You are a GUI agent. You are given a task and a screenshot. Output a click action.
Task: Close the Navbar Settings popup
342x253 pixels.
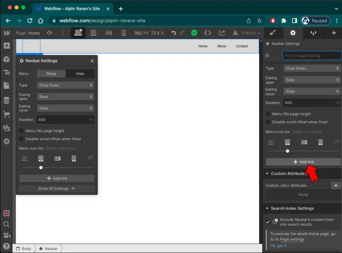pyautogui.click(x=92, y=61)
